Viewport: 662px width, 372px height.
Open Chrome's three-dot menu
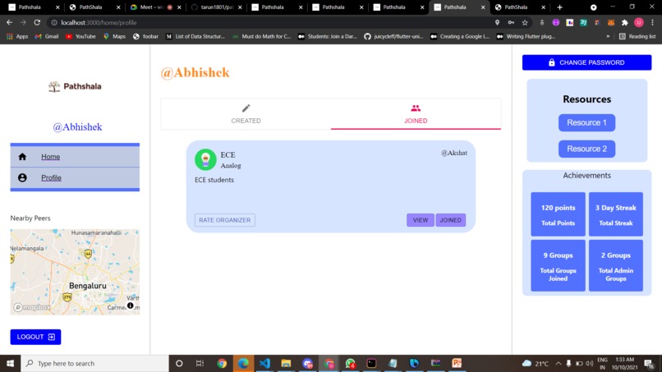tap(652, 22)
